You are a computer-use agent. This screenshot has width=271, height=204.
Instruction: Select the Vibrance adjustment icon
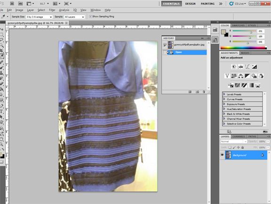pyautogui.click(x=227, y=76)
